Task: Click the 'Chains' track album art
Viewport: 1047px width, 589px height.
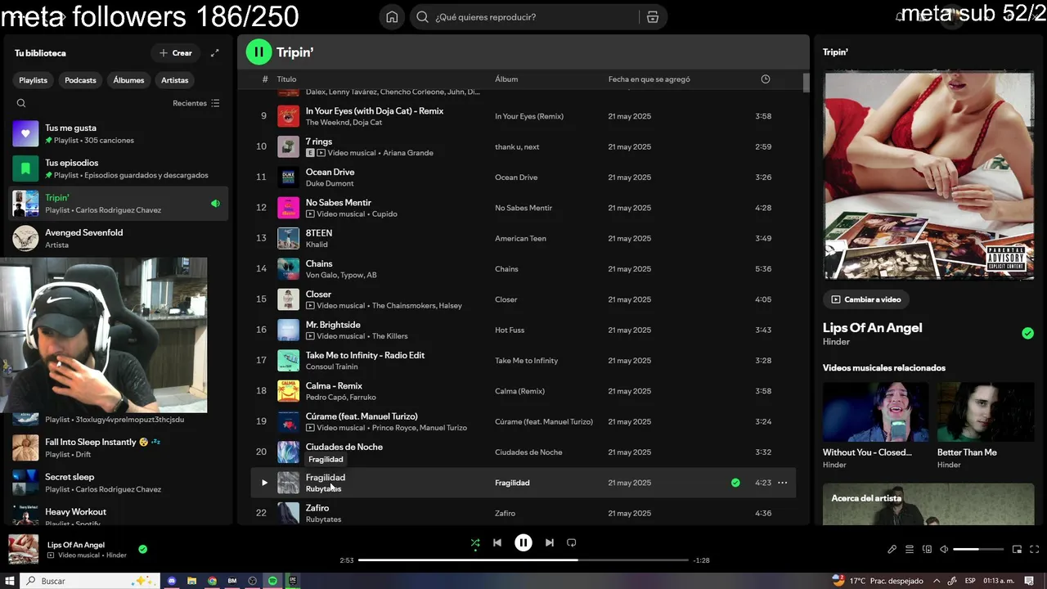Action: (x=288, y=268)
